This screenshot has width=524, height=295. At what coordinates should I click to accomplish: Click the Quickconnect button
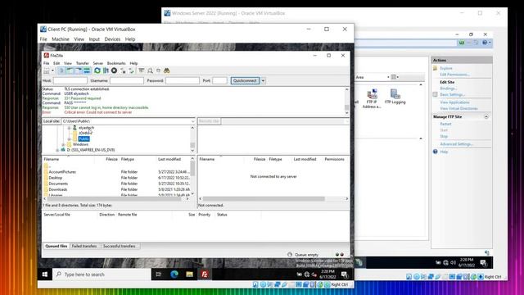click(245, 80)
